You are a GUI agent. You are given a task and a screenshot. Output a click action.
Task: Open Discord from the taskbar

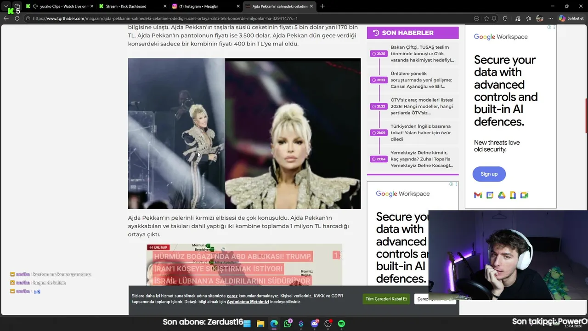pos(315,324)
